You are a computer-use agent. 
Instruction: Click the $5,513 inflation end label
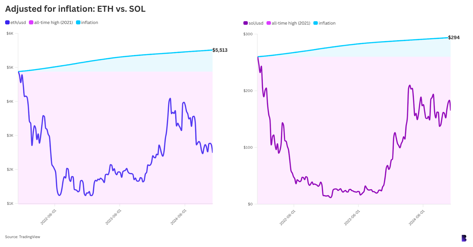coord(220,50)
